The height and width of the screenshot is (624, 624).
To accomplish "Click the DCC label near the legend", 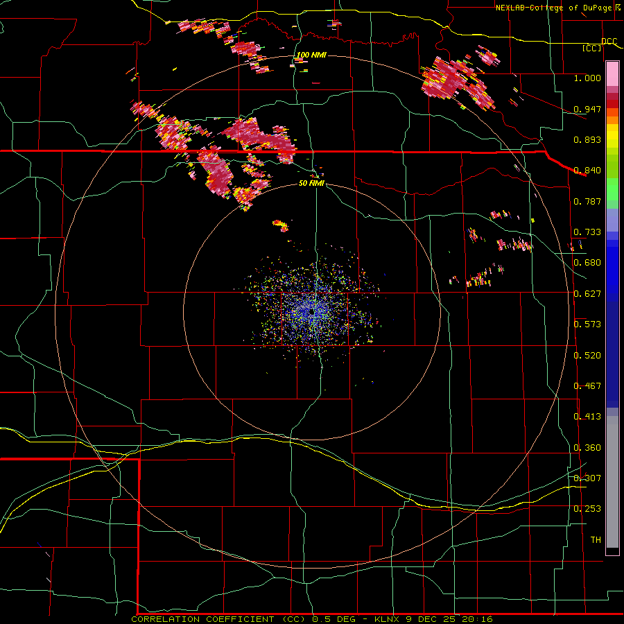I will [609, 41].
